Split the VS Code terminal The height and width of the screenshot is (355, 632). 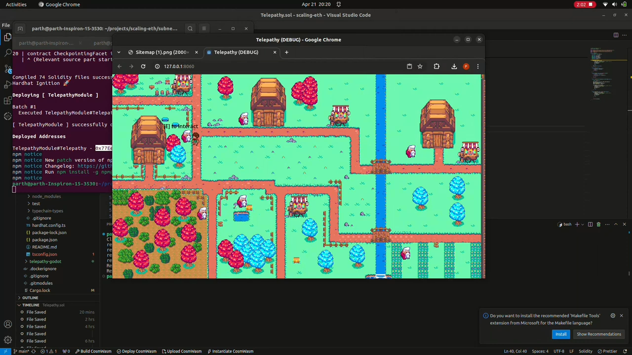pos(590,225)
